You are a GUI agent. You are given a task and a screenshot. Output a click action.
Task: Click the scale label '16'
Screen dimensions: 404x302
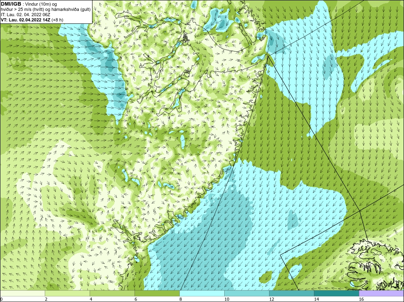tap(361, 299)
